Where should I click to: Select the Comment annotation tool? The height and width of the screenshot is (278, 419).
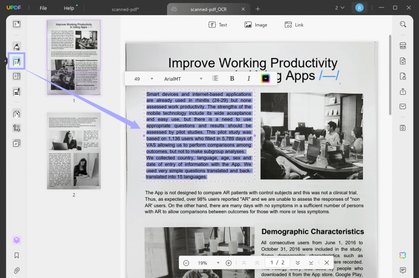point(17,46)
